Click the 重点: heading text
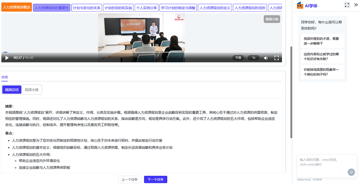Image resolution: width=360 pixels, height=184 pixels. pos(9,133)
